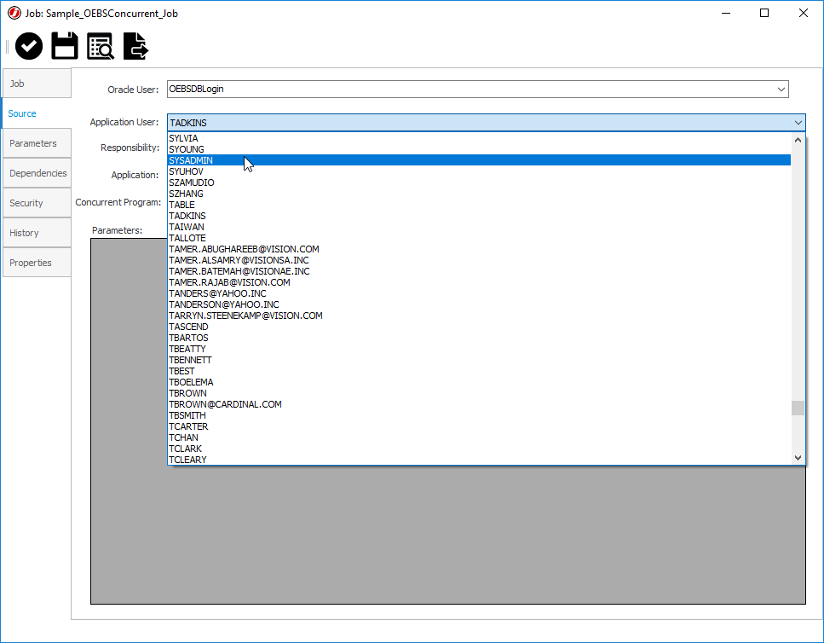This screenshot has width=824, height=643.
Task: Open the search report list icon
Action: pyautogui.click(x=101, y=46)
